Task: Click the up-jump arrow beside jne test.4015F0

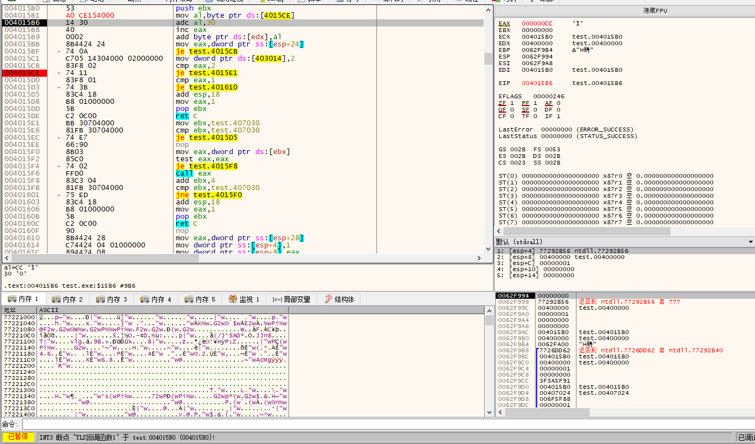Action: tap(59, 195)
